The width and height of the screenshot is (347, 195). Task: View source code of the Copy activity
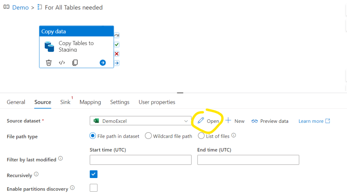[62, 63]
